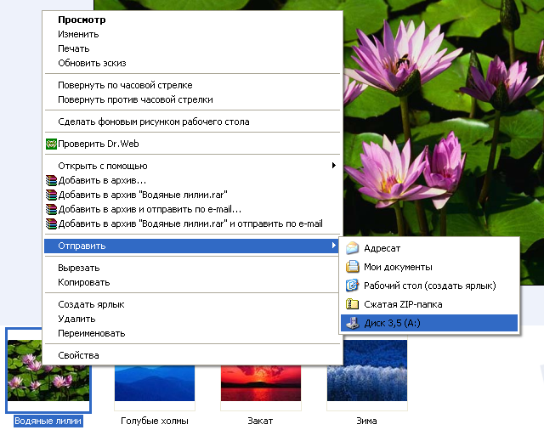Image resolution: width=544 pixels, height=430 pixels.
Task: Click WinRAR icon beside 'Добавить в архив и отправить по e-mail...'
Action: coord(51,209)
